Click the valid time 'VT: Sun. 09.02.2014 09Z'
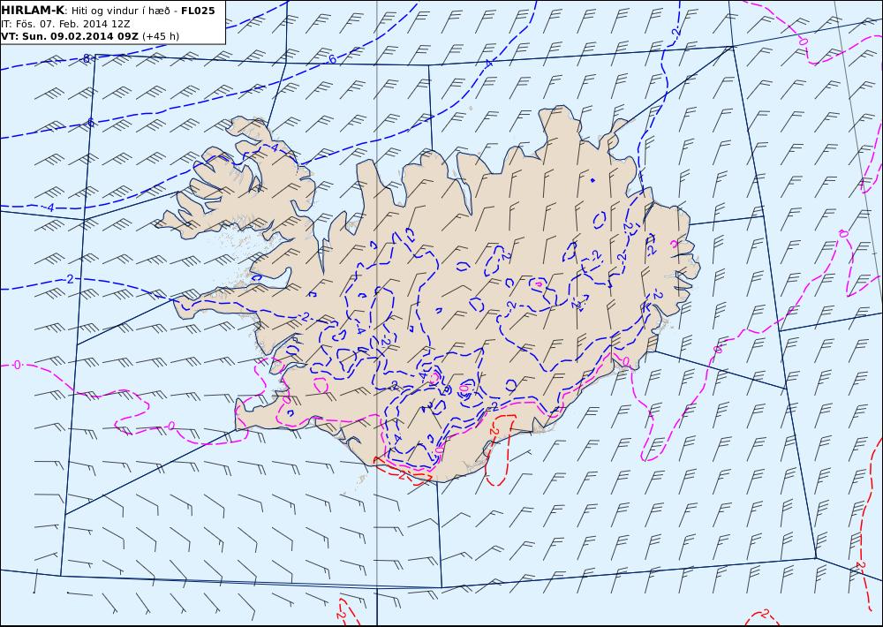This screenshot has width=883, height=627. pos(70,36)
